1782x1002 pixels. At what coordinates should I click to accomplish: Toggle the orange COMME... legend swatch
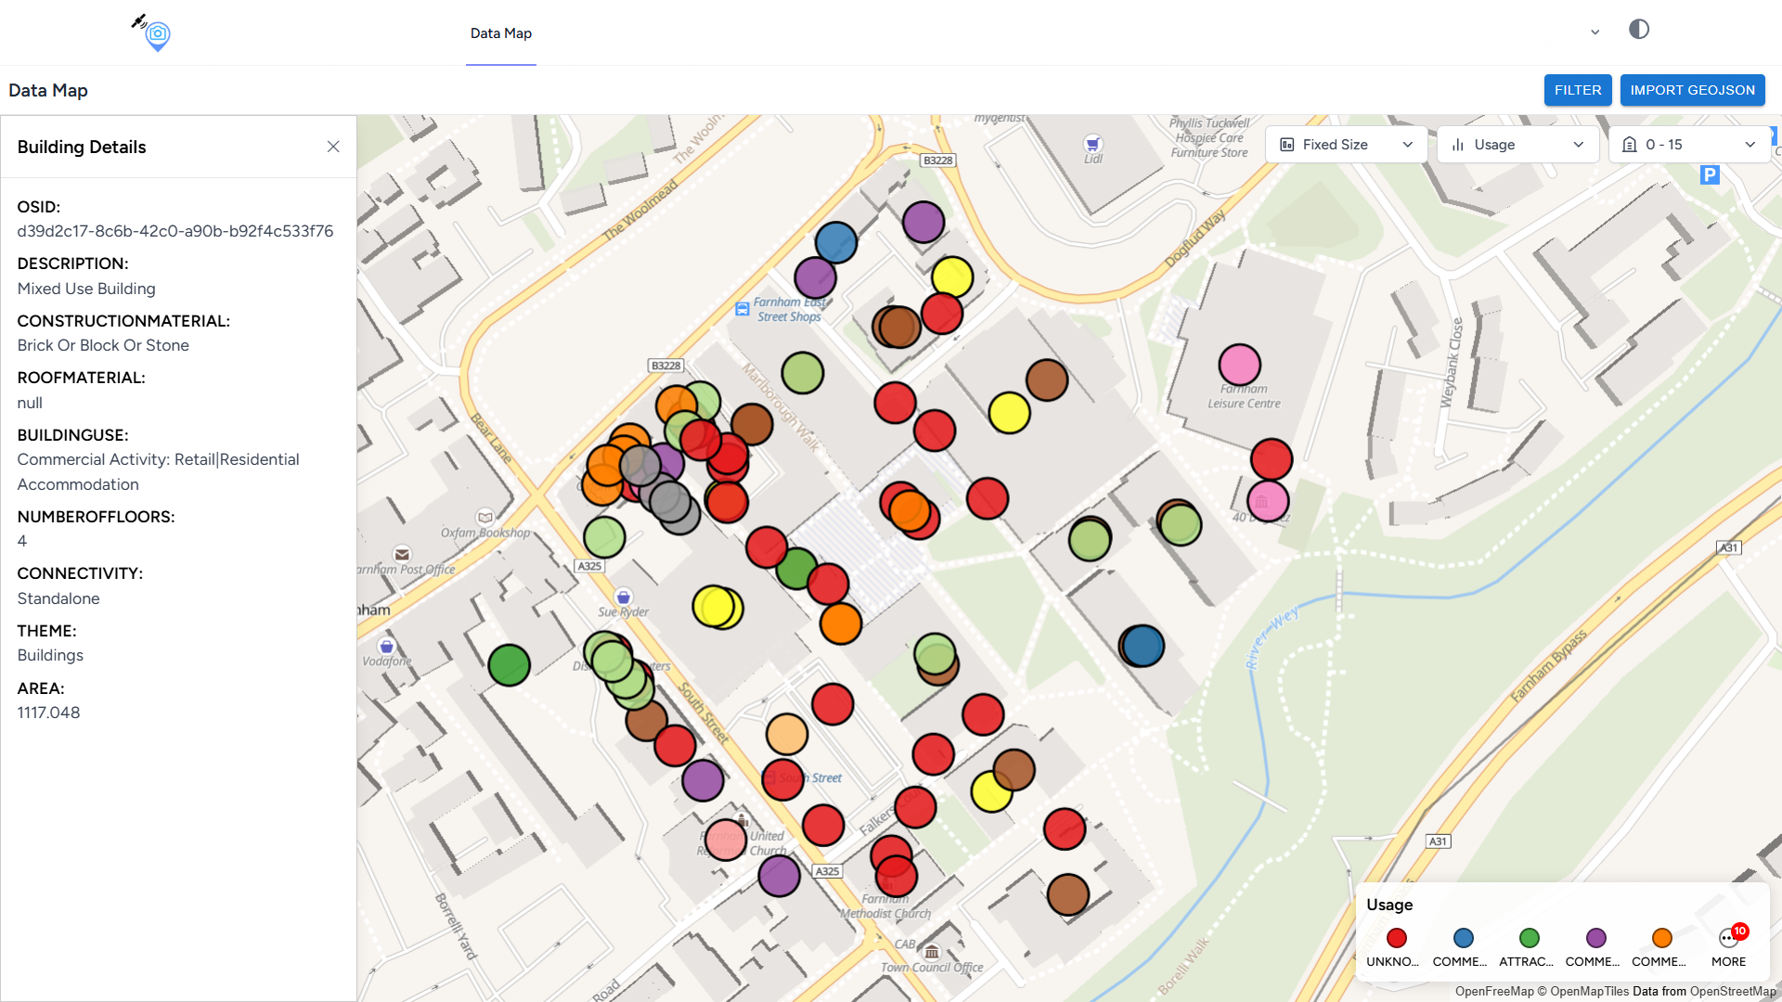pos(1661,939)
